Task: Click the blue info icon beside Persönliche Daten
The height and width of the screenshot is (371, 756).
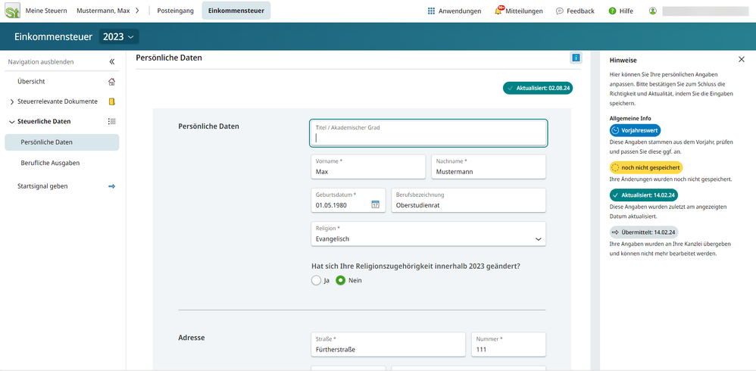Action: [x=576, y=58]
